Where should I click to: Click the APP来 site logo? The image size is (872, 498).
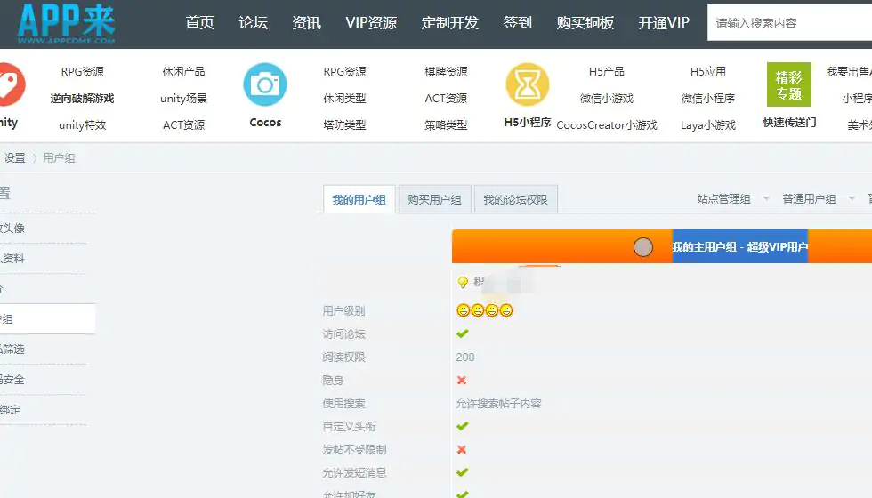66,23
